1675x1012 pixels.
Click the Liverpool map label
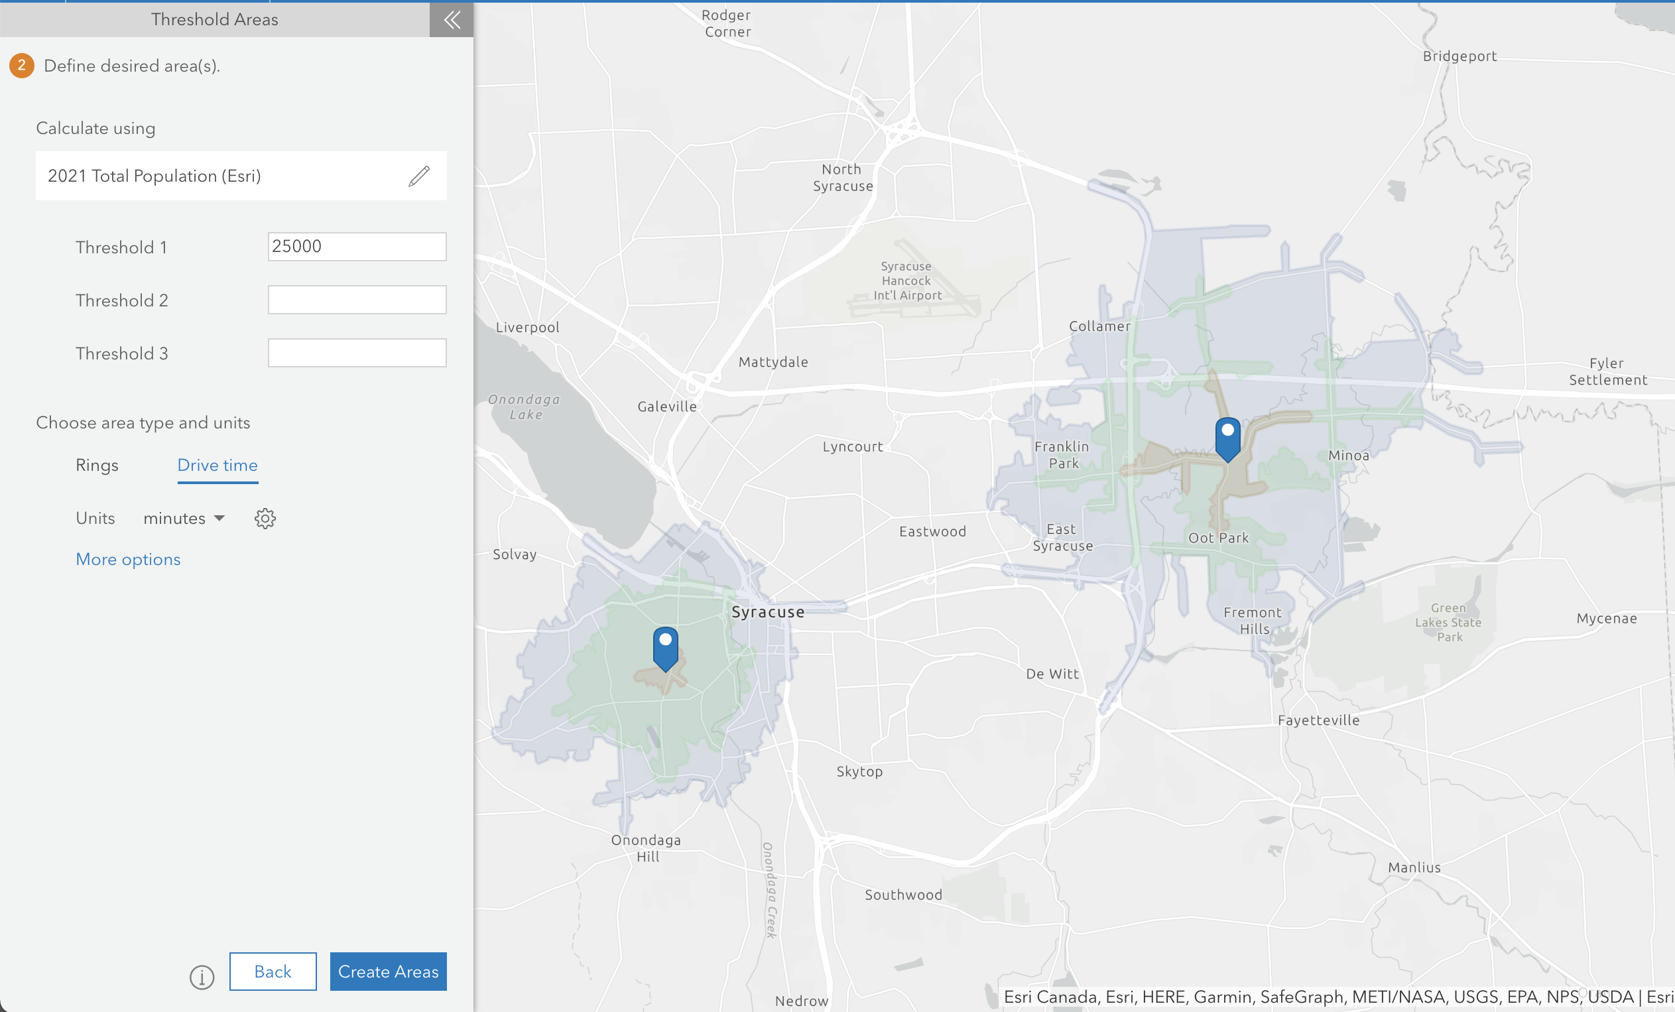click(528, 327)
